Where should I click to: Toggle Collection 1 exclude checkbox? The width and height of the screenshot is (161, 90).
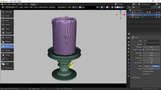point(133,12)
